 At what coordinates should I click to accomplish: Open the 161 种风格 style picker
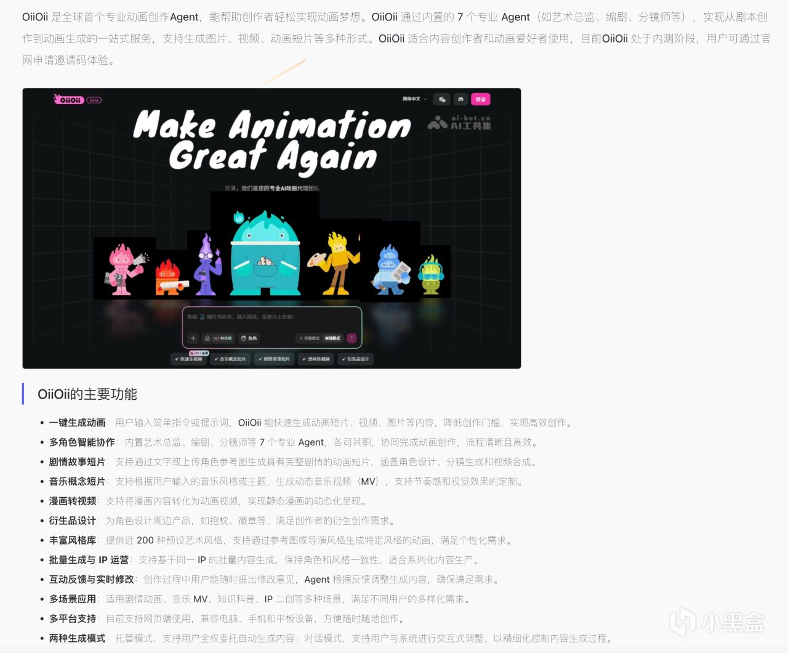[219, 338]
